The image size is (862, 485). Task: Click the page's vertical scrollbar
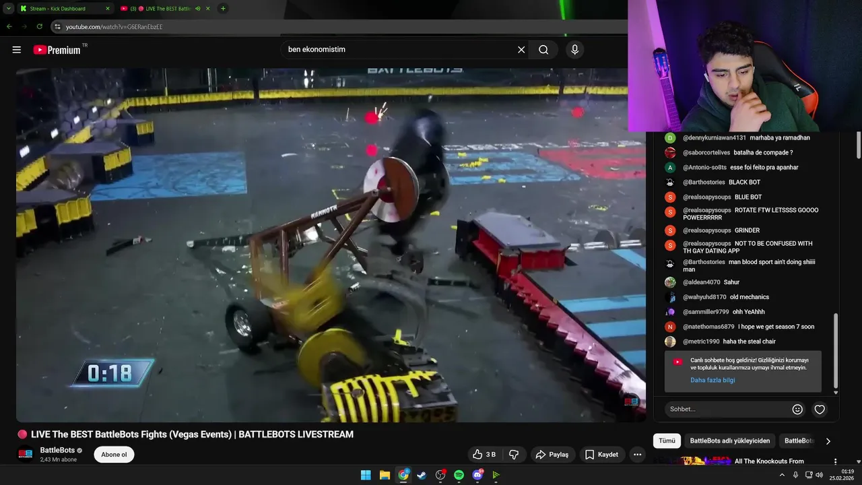[x=859, y=145]
